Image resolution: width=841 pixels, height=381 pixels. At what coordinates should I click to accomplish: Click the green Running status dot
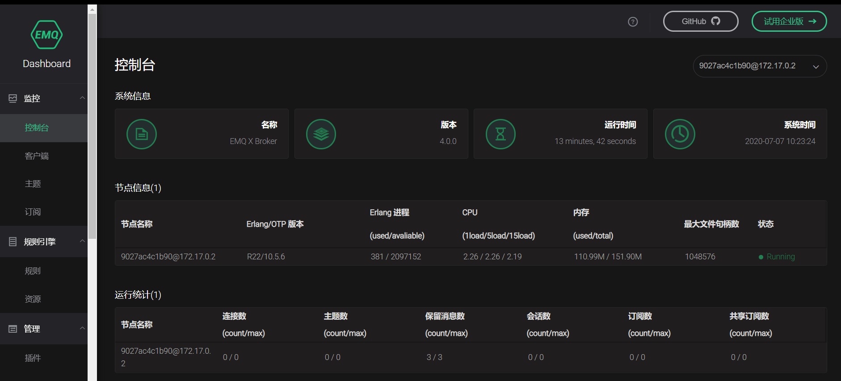pos(761,257)
